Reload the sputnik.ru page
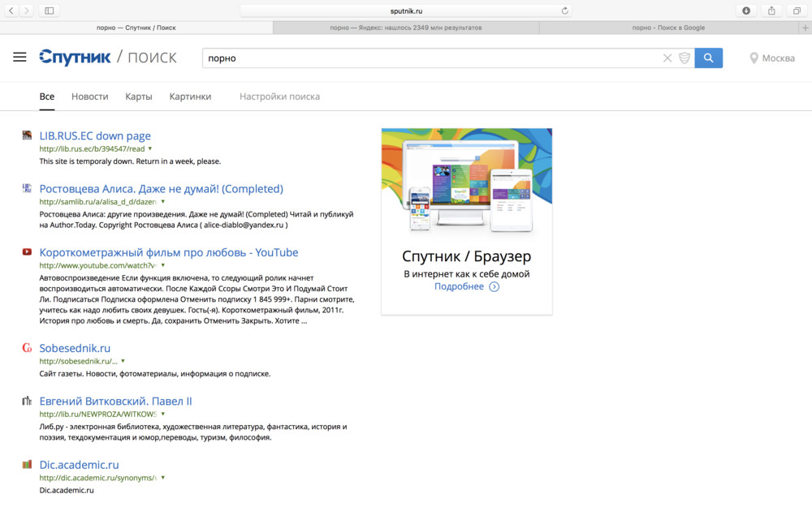The image size is (812, 507). pos(564,11)
